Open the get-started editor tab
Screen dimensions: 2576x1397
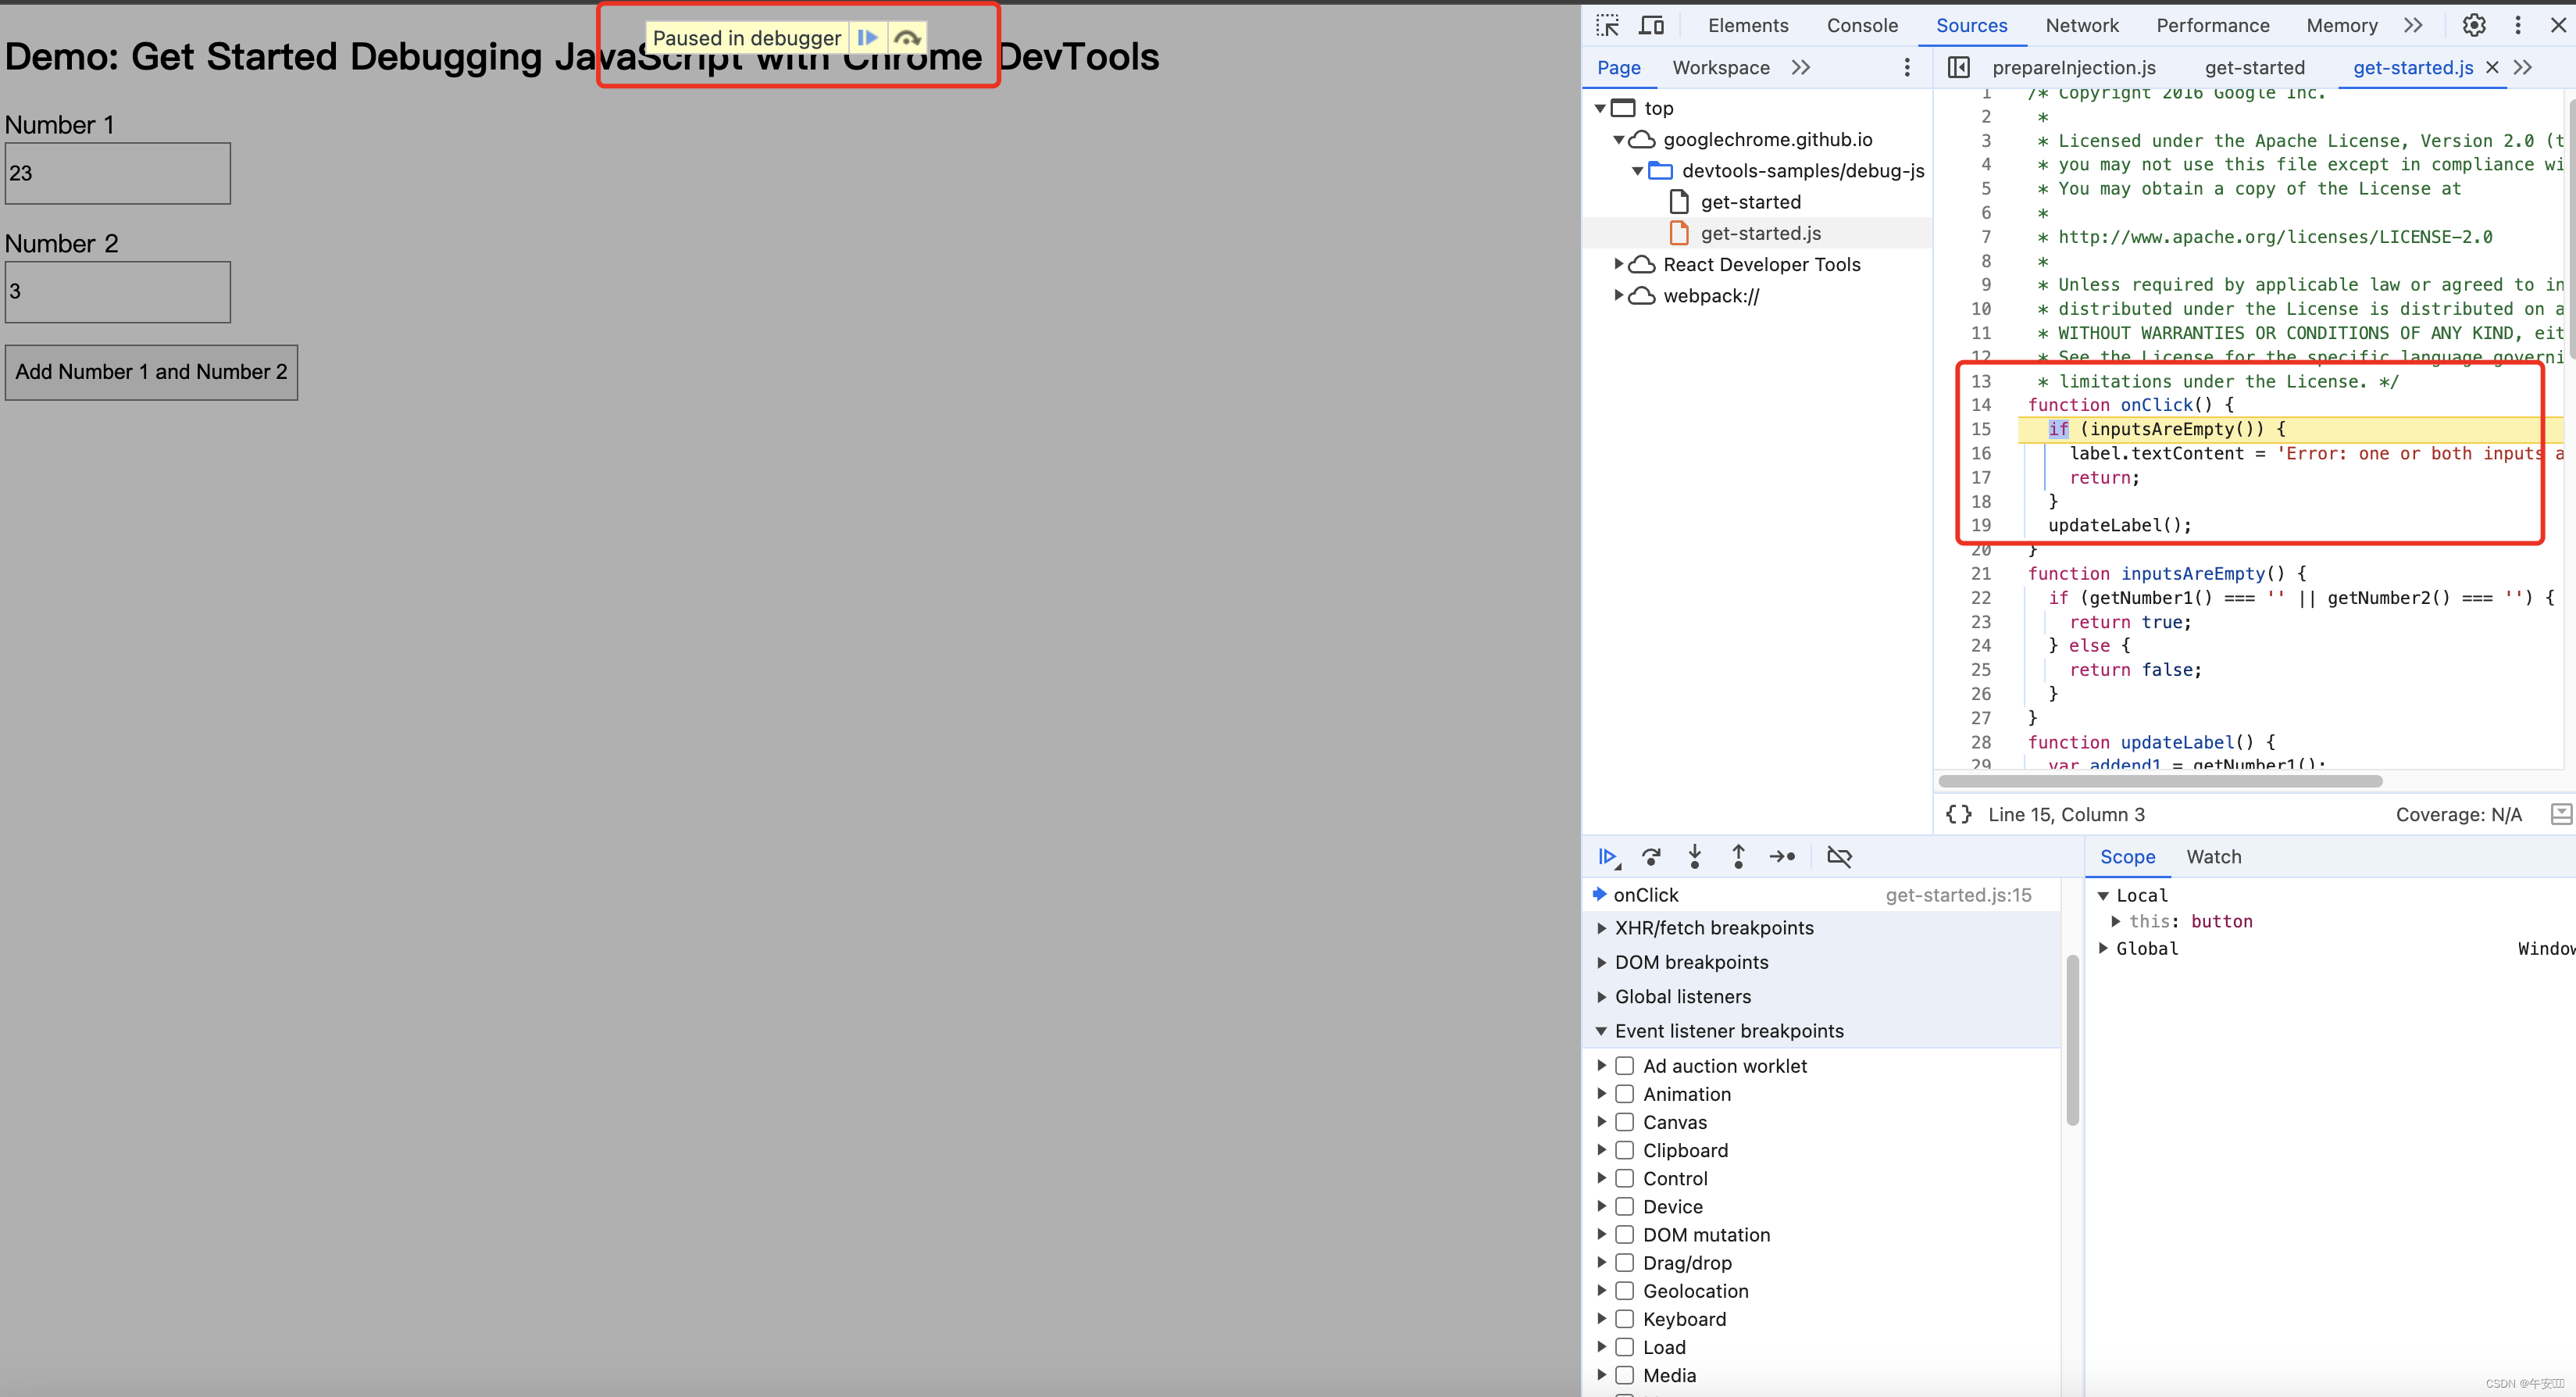(x=2255, y=67)
